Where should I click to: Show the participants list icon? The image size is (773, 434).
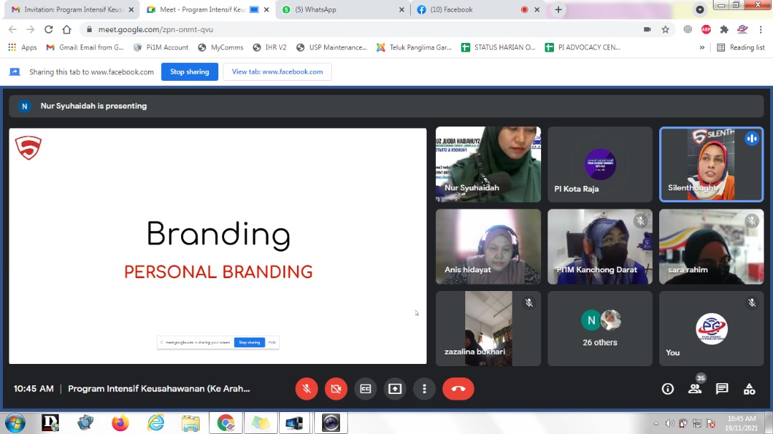tap(694, 389)
